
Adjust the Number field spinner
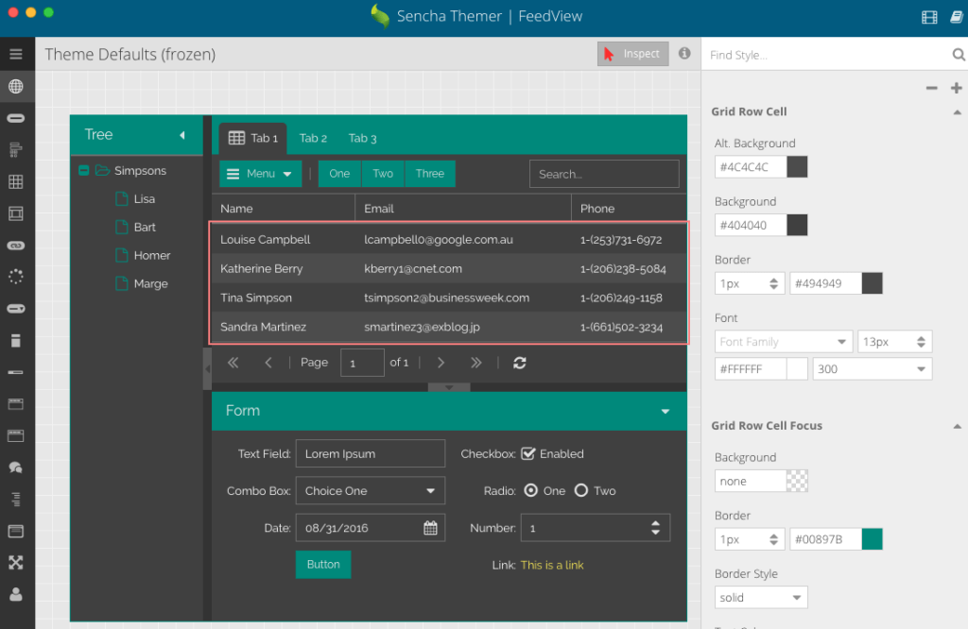[655, 528]
